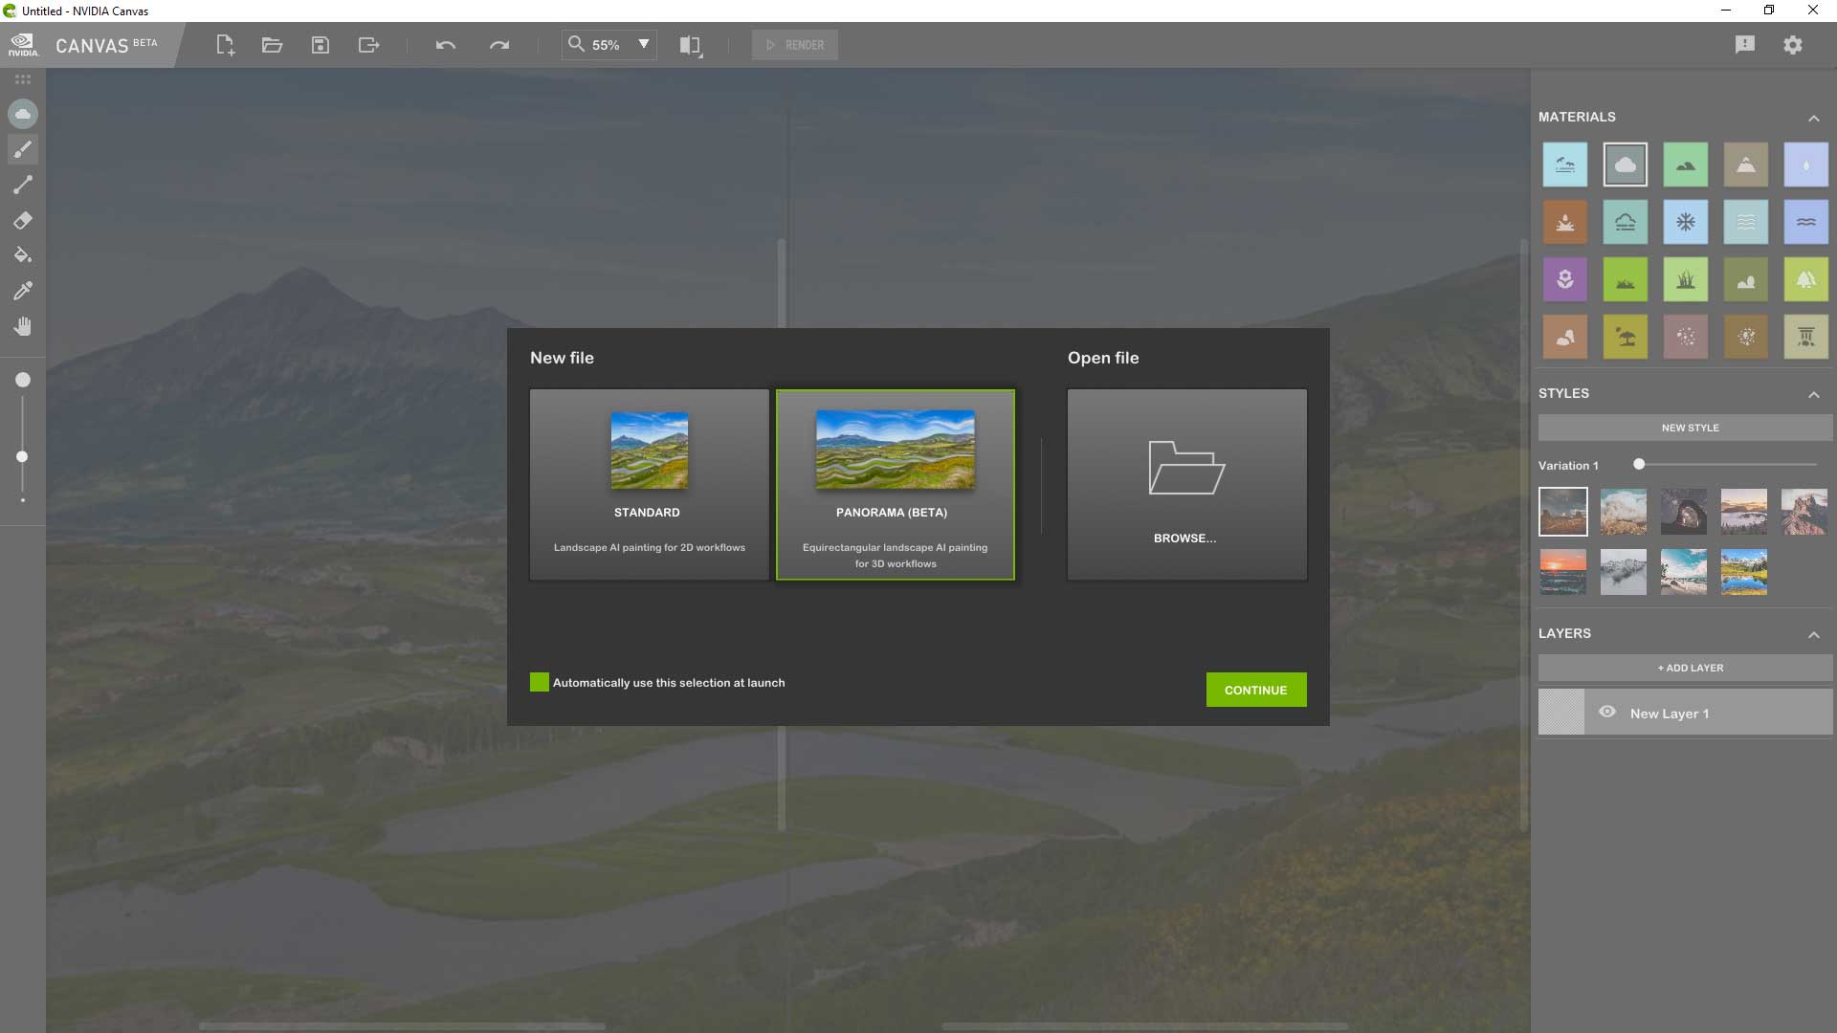Choose the purple Flower material
The image size is (1837, 1033).
(x=1565, y=279)
